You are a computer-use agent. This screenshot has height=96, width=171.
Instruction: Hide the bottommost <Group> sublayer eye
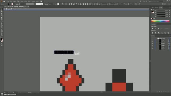click(152, 49)
